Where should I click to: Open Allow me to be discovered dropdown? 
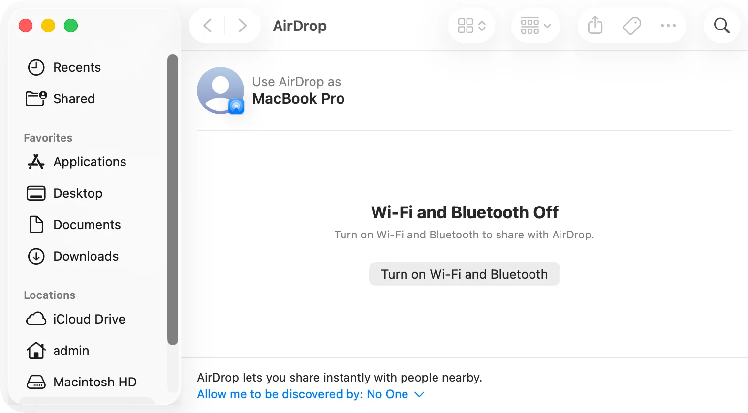click(311, 394)
